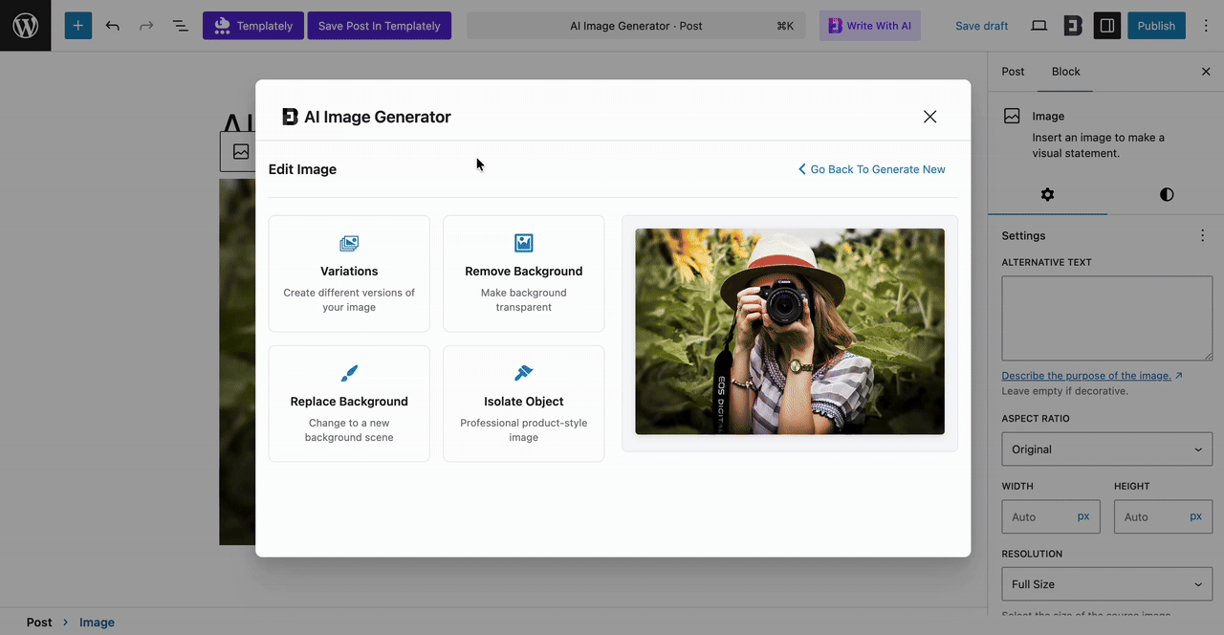This screenshot has width=1224, height=635.
Task: Open the Templately button
Action: coord(253,26)
